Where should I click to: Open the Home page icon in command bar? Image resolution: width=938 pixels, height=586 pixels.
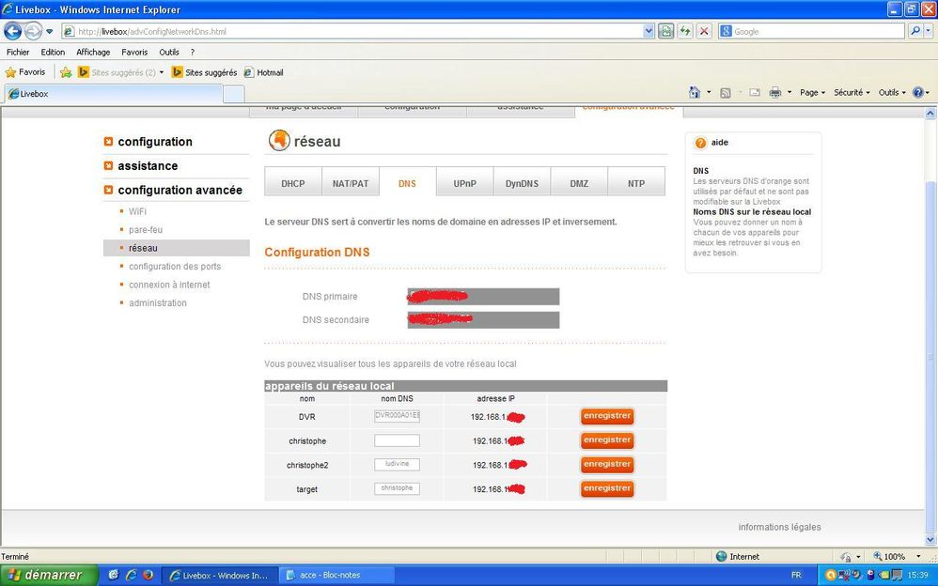coord(695,92)
